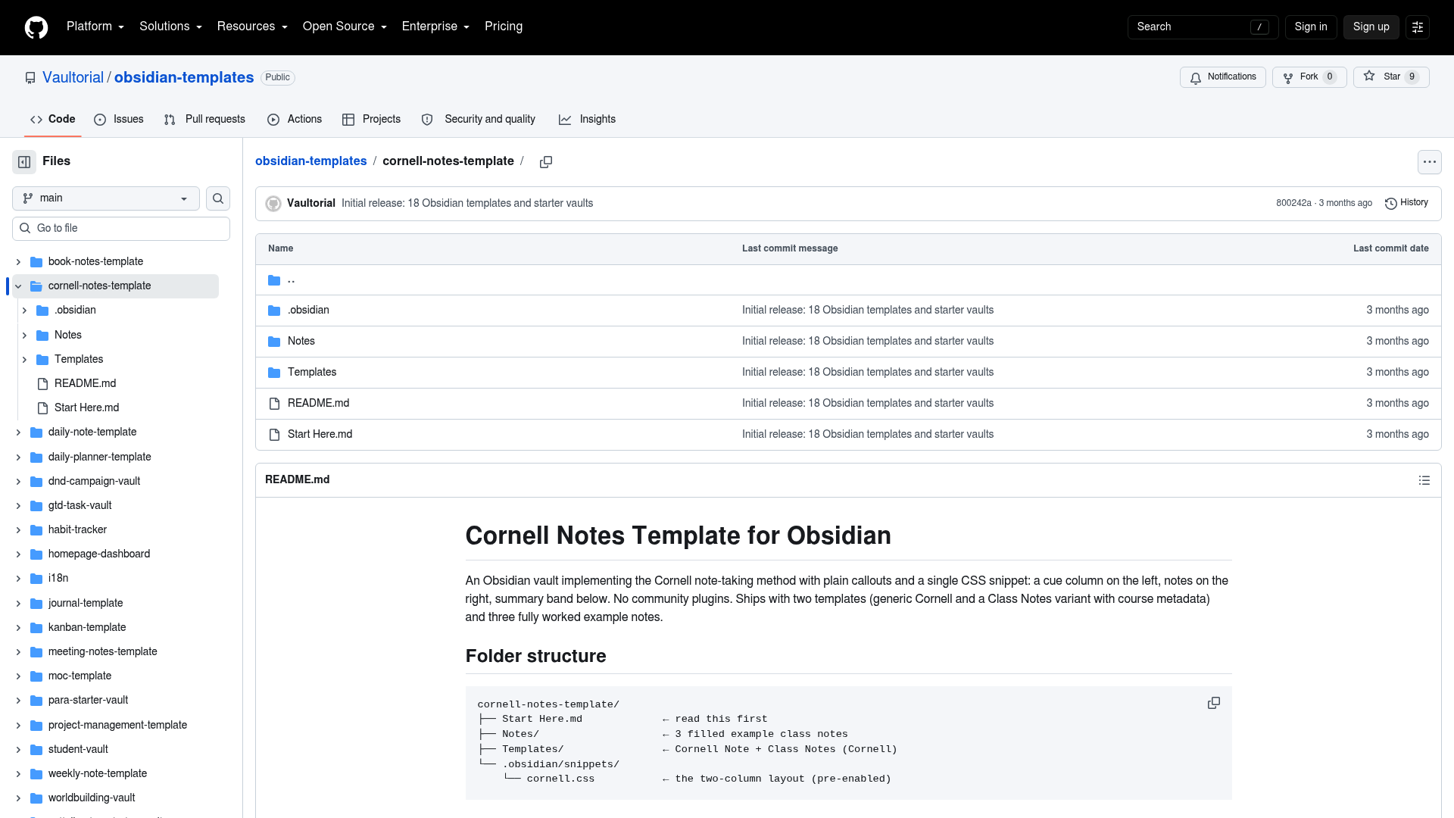Click the Vaultorial avatar in commit bar
Screen dimensions: 1454x818
(x=273, y=204)
